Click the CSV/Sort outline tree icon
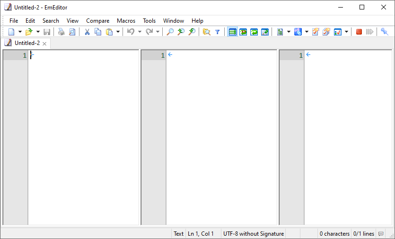395x239 pixels. [280, 32]
